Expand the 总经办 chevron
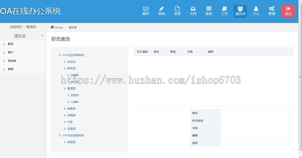Viewport: 302px width, 158px height. coord(65,62)
